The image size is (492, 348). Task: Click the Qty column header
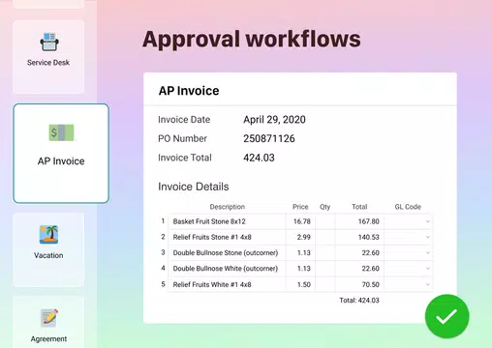pos(325,207)
